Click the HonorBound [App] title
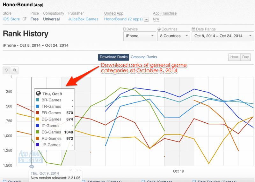 pos(23,5)
